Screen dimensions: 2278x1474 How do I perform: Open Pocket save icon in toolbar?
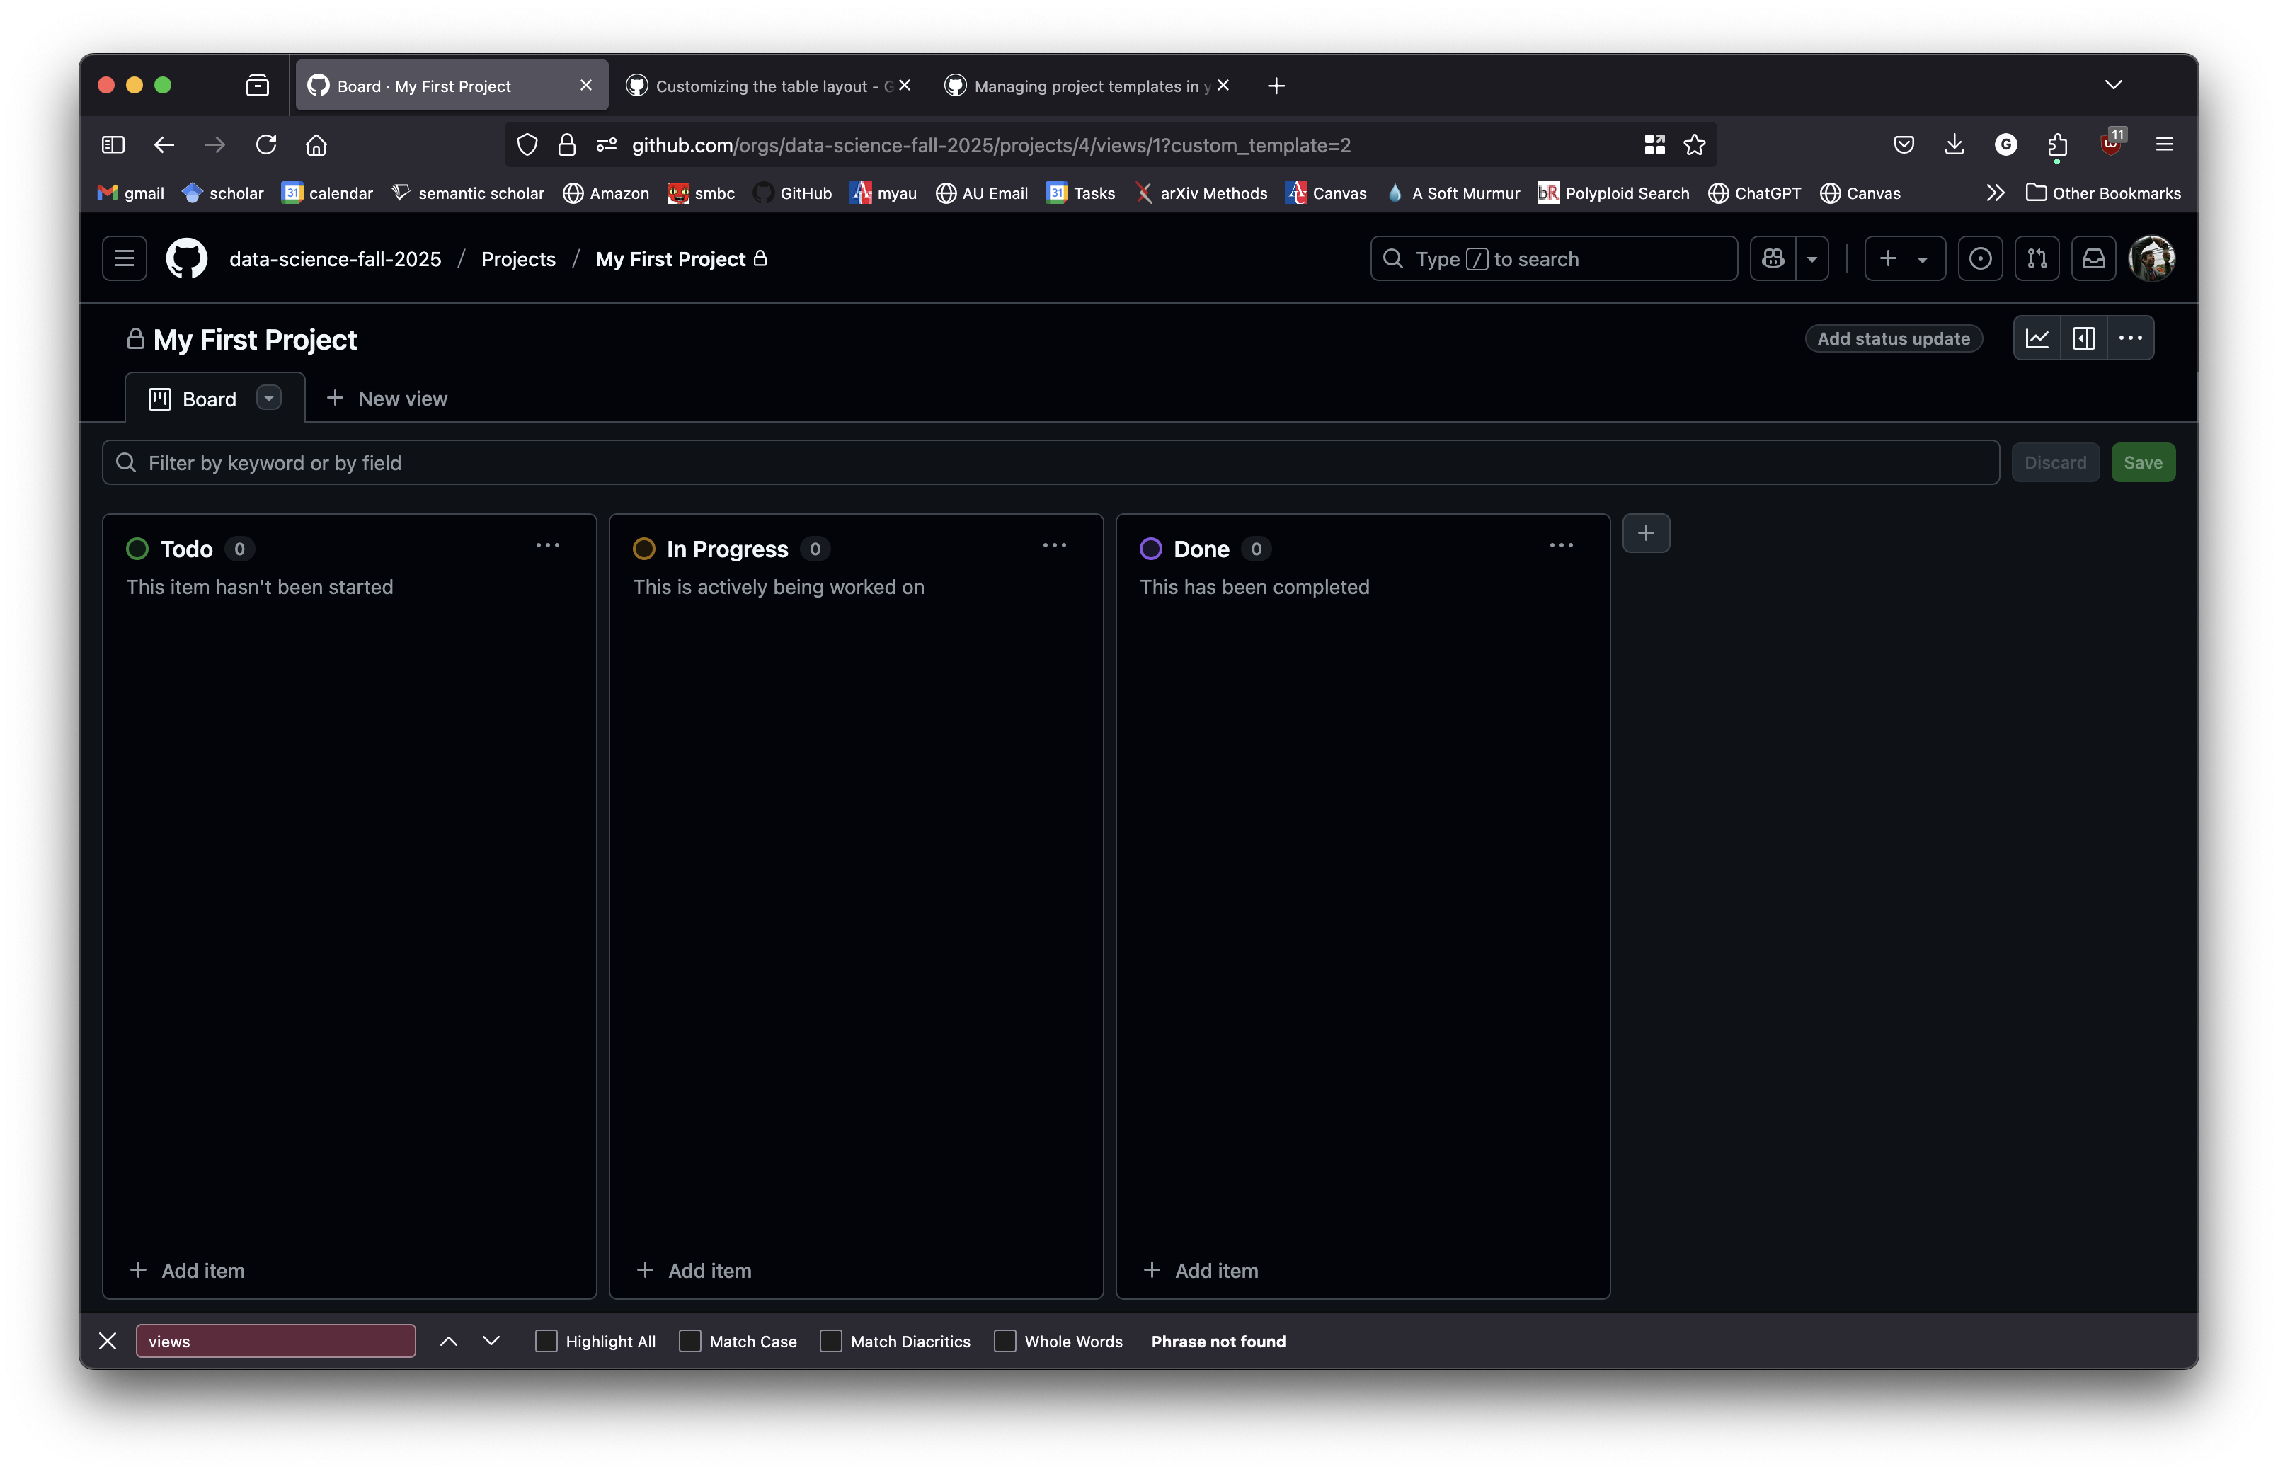(1904, 144)
